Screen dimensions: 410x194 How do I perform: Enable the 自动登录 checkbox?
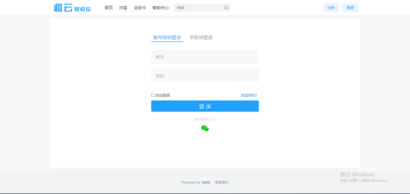coord(153,95)
